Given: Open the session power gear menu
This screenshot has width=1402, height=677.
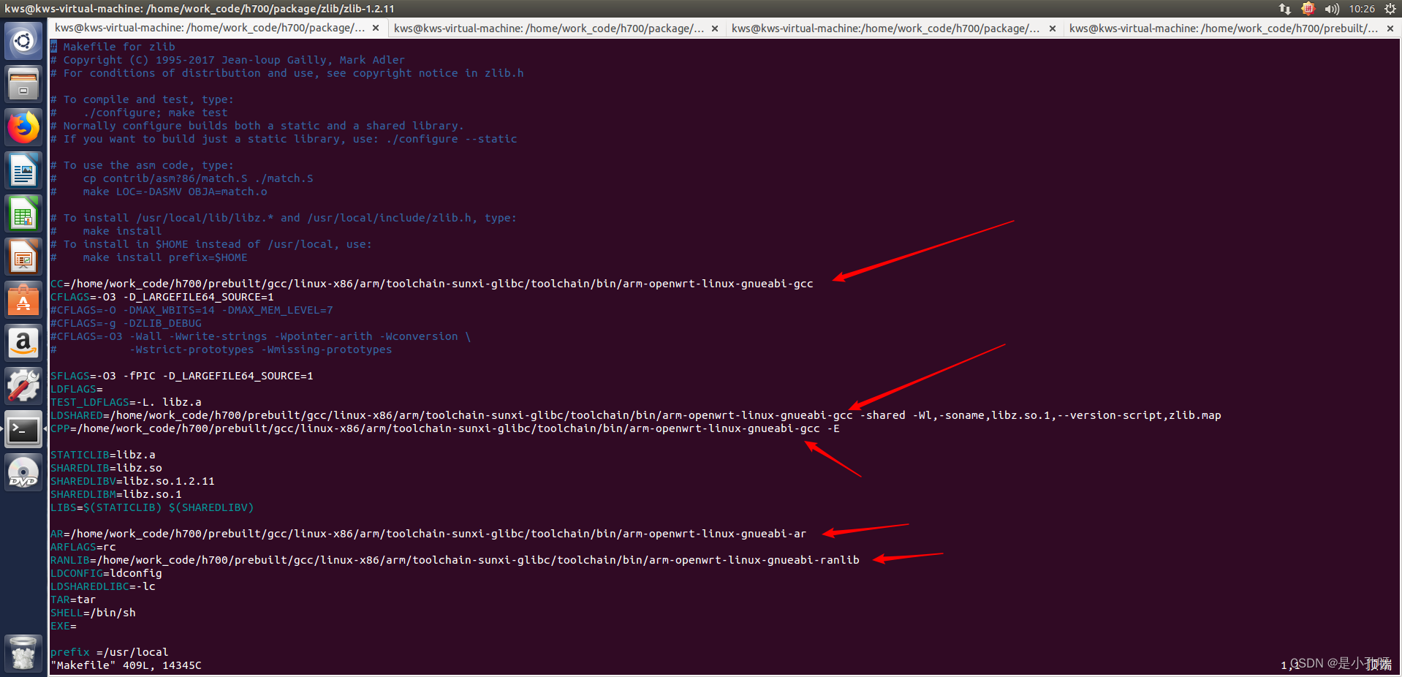Looking at the screenshot, I should coord(1390,9).
